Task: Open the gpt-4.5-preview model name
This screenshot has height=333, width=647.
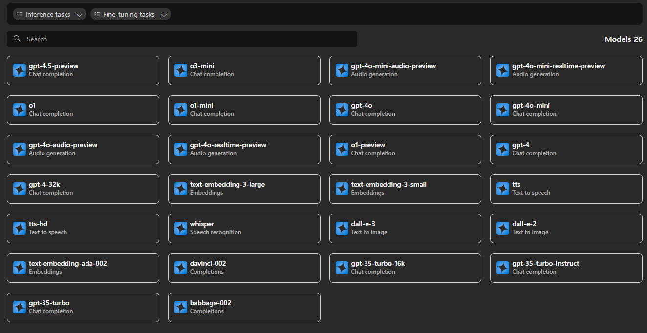Action: (x=54, y=66)
